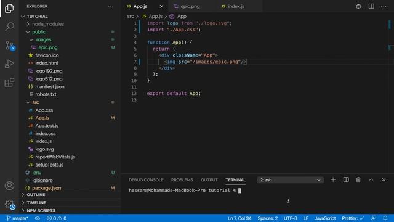Open logo512.png in the file tree

coord(70,79)
